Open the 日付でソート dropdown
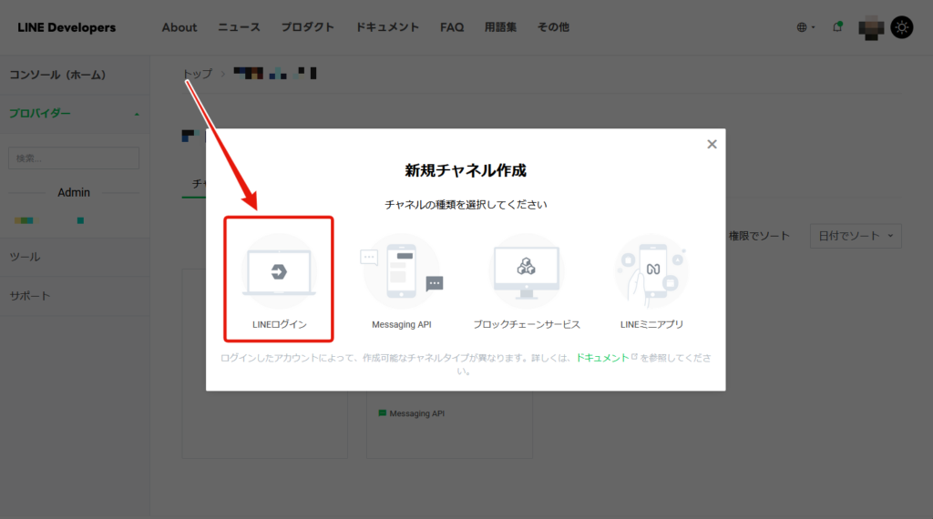This screenshot has width=933, height=519. pos(856,236)
